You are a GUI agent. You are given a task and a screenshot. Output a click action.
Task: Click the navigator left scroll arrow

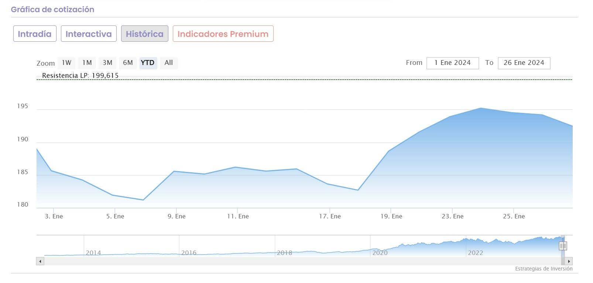40,261
